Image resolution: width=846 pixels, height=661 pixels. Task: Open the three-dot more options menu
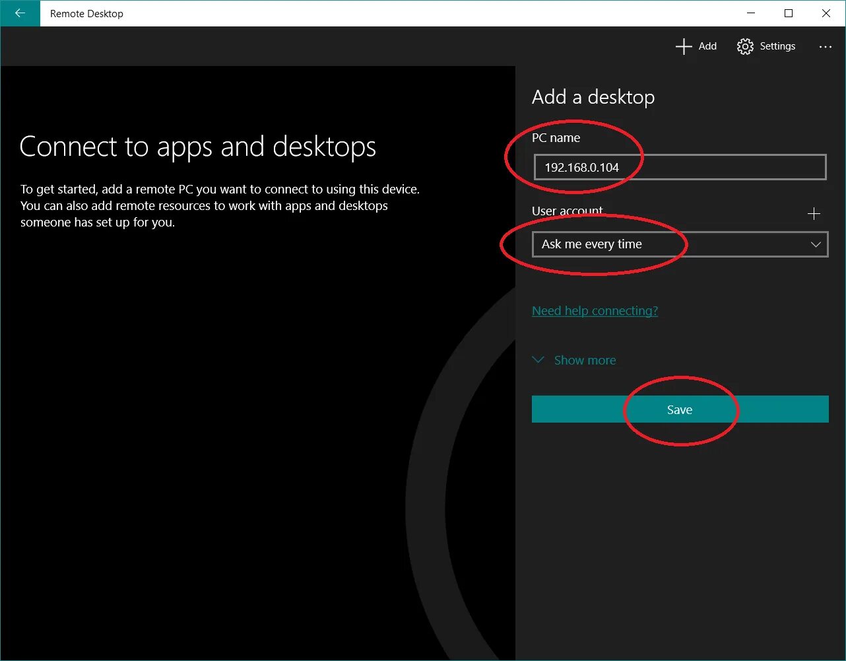(825, 47)
